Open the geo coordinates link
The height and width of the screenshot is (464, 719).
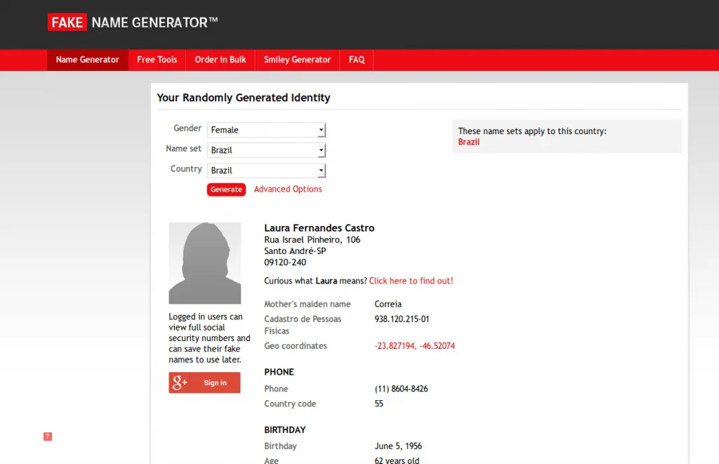414,346
